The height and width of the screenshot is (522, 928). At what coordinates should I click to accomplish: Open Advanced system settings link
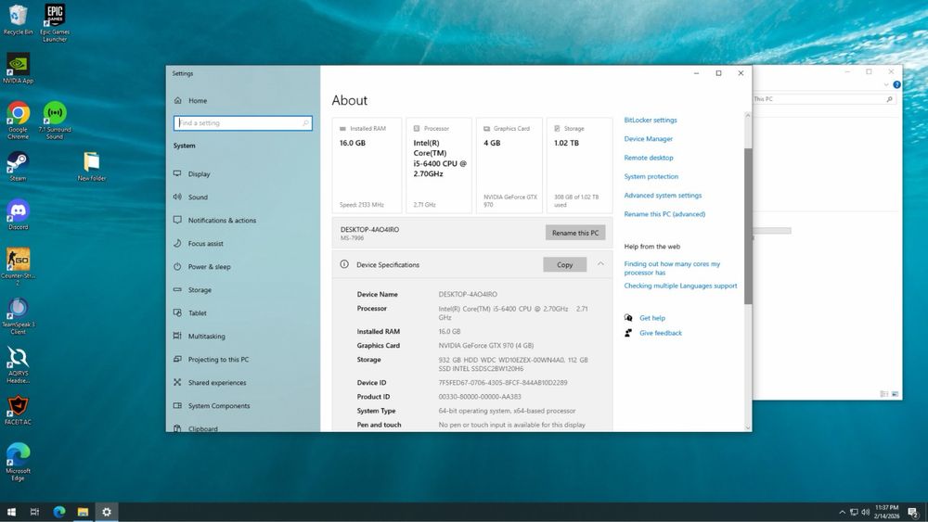663,195
